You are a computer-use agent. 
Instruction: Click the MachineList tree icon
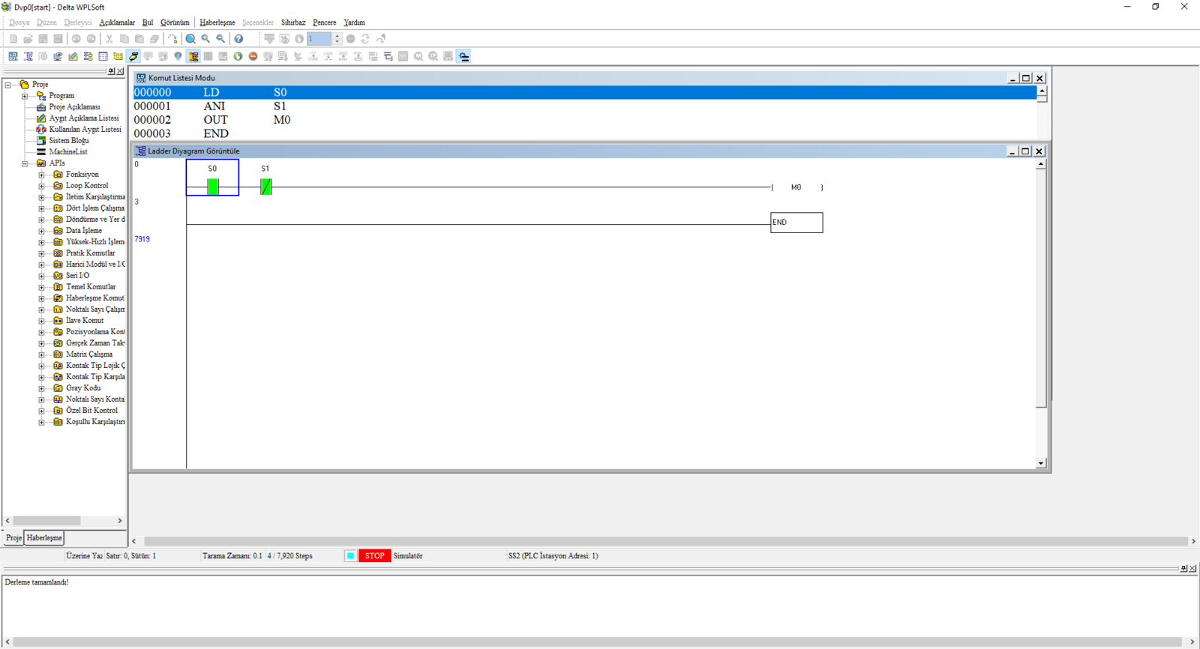pos(41,152)
